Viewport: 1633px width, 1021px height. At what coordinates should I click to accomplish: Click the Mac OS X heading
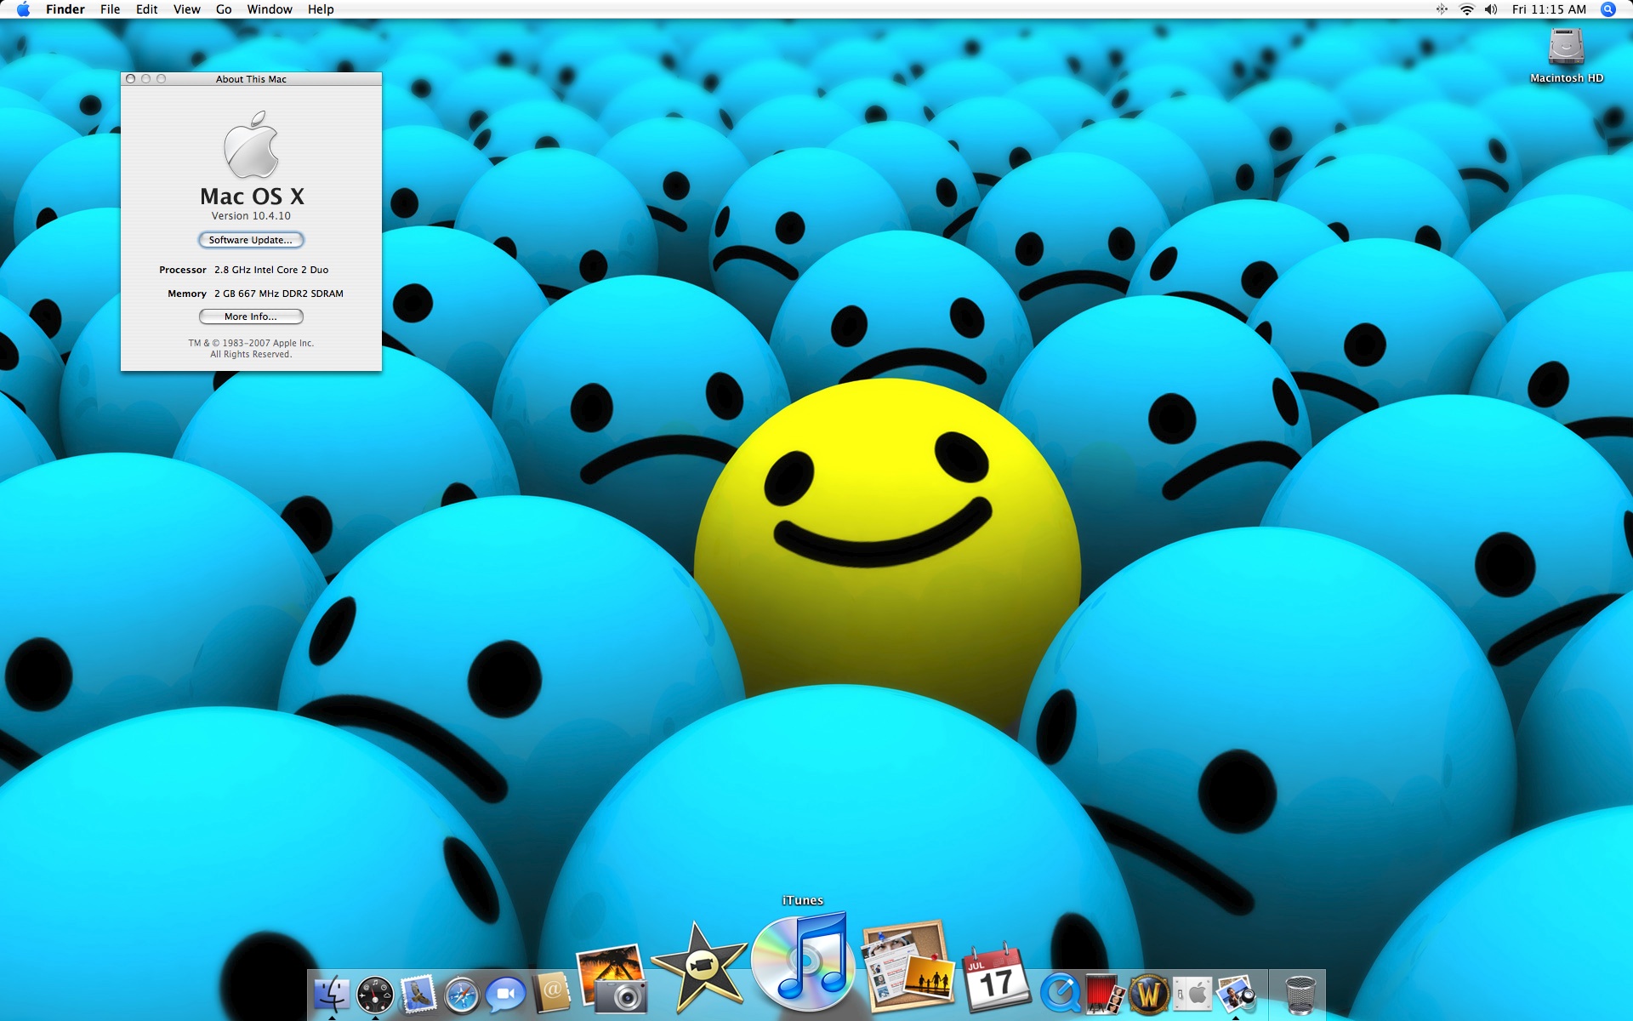(x=252, y=197)
